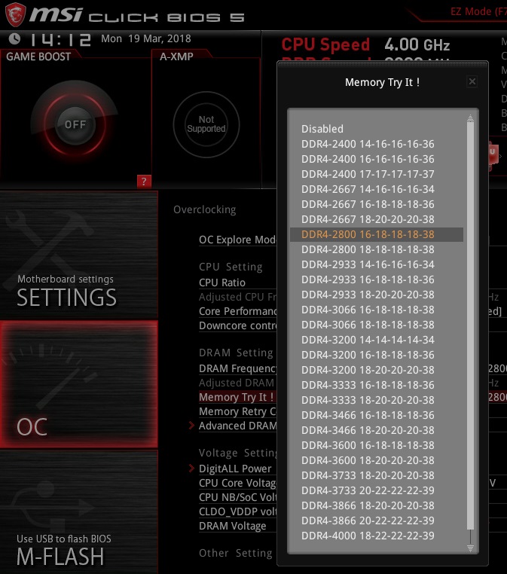Image resolution: width=507 pixels, height=574 pixels.
Task: Open CPU NB/SoC Voltage setting
Action: [x=237, y=497]
